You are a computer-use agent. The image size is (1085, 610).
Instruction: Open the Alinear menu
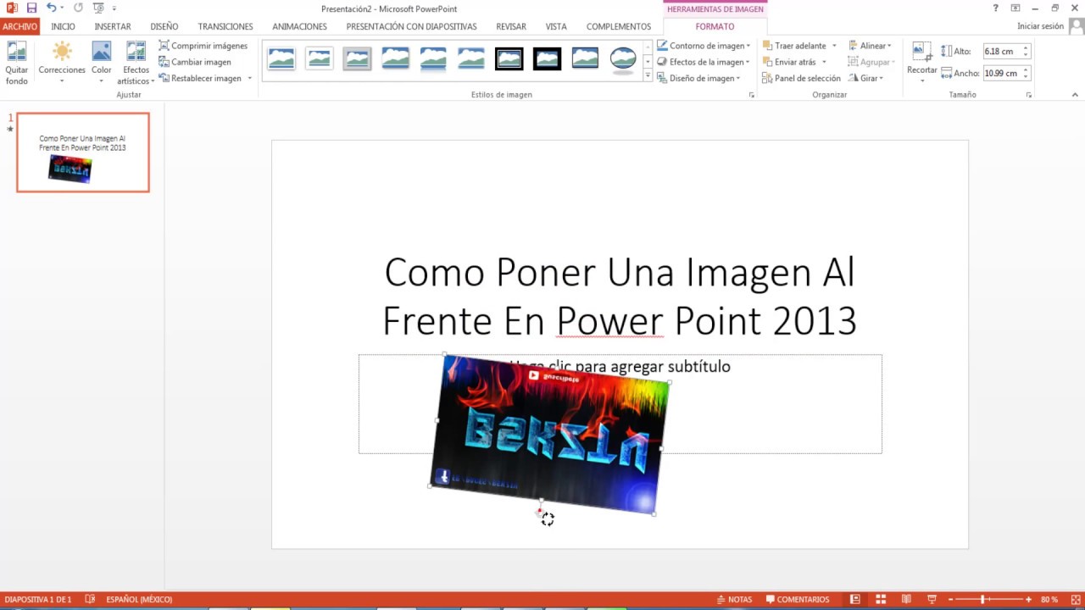(870, 46)
